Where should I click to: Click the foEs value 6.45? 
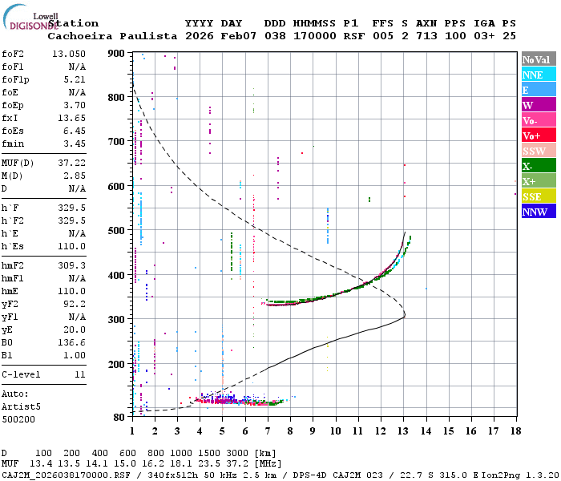[75, 131]
